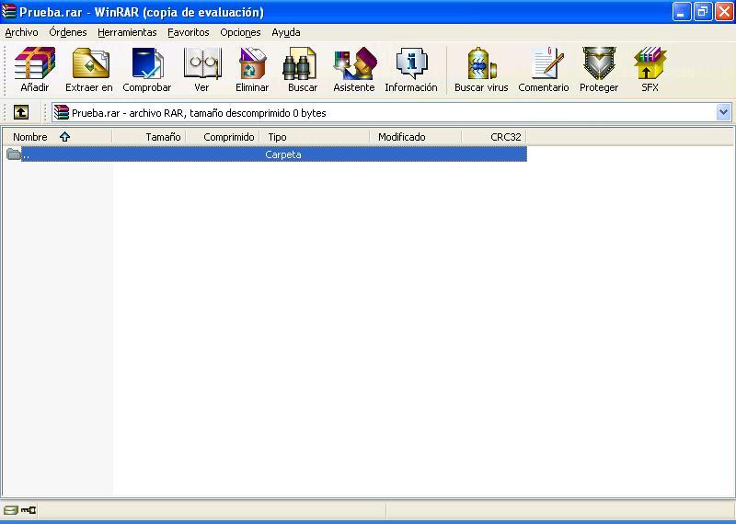The height and width of the screenshot is (524, 736).
Task: Show archive Información
Action: tap(411, 70)
